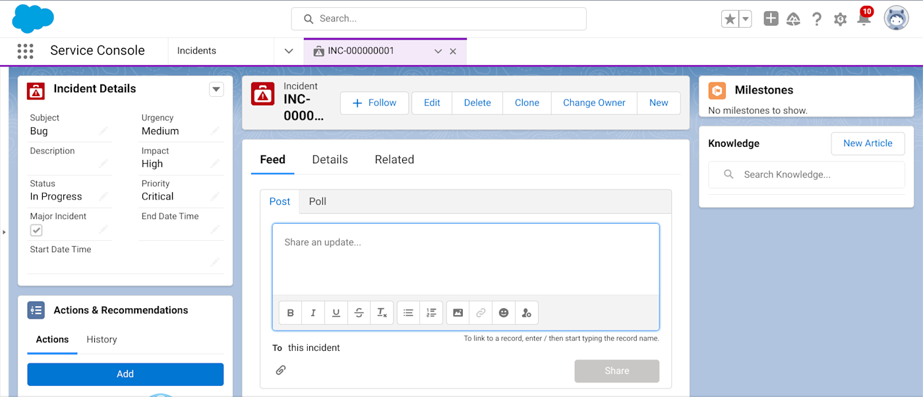This screenshot has width=923, height=397.
Task: Open the Setup gear icon
Action: tap(840, 19)
